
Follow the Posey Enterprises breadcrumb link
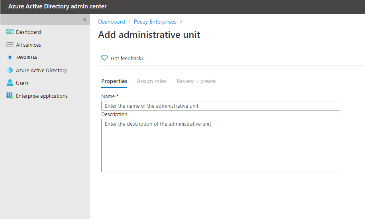point(155,22)
